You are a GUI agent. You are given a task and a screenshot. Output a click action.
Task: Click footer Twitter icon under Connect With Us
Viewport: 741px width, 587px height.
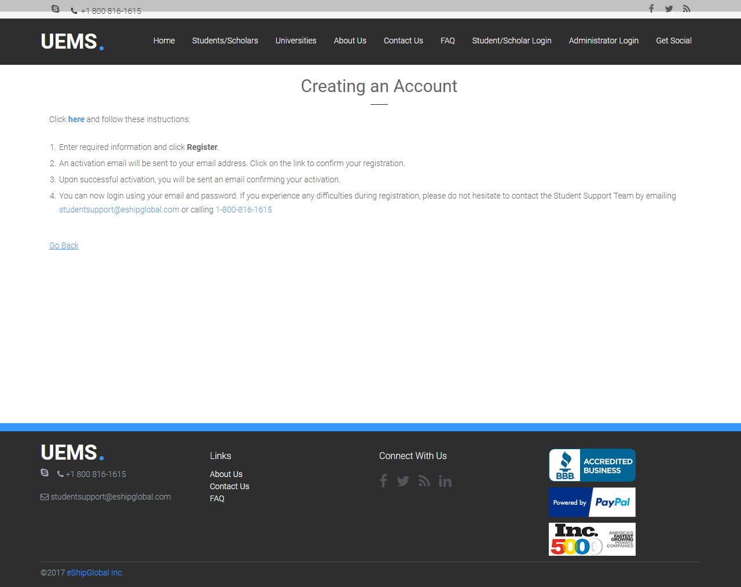tap(403, 481)
